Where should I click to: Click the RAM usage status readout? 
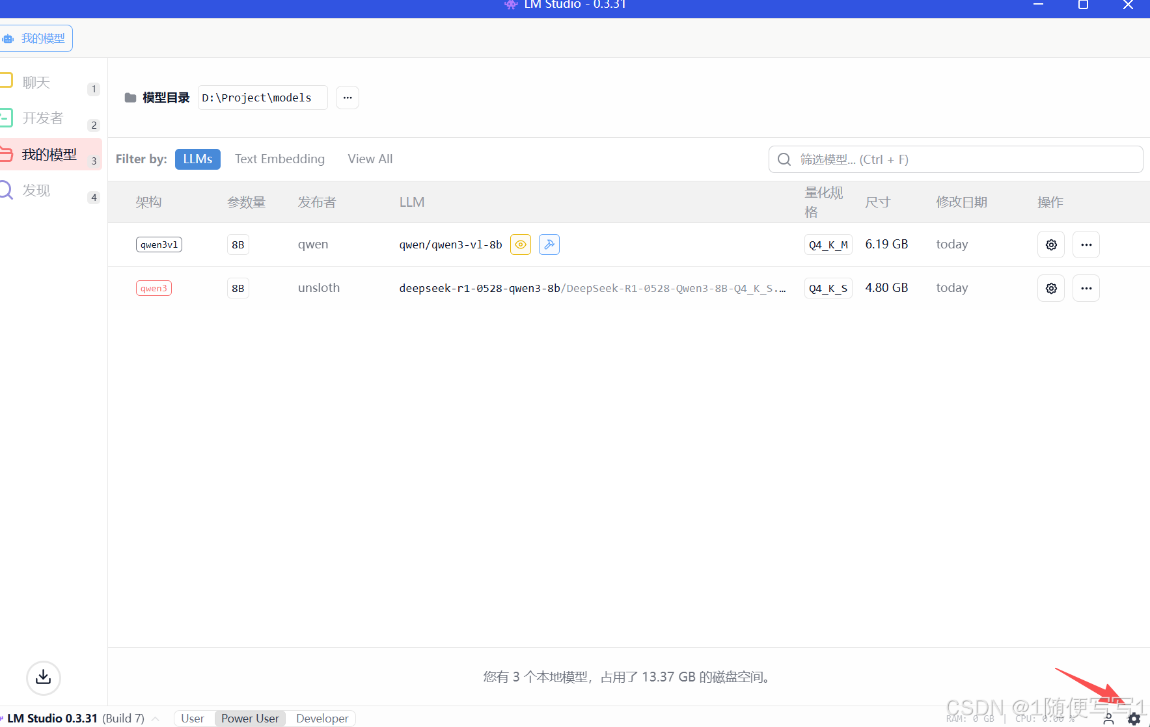coord(970,719)
